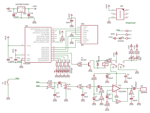Click the AVCC pin label on U$1
The height and width of the screenshot is (113, 150).
(29, 46)
